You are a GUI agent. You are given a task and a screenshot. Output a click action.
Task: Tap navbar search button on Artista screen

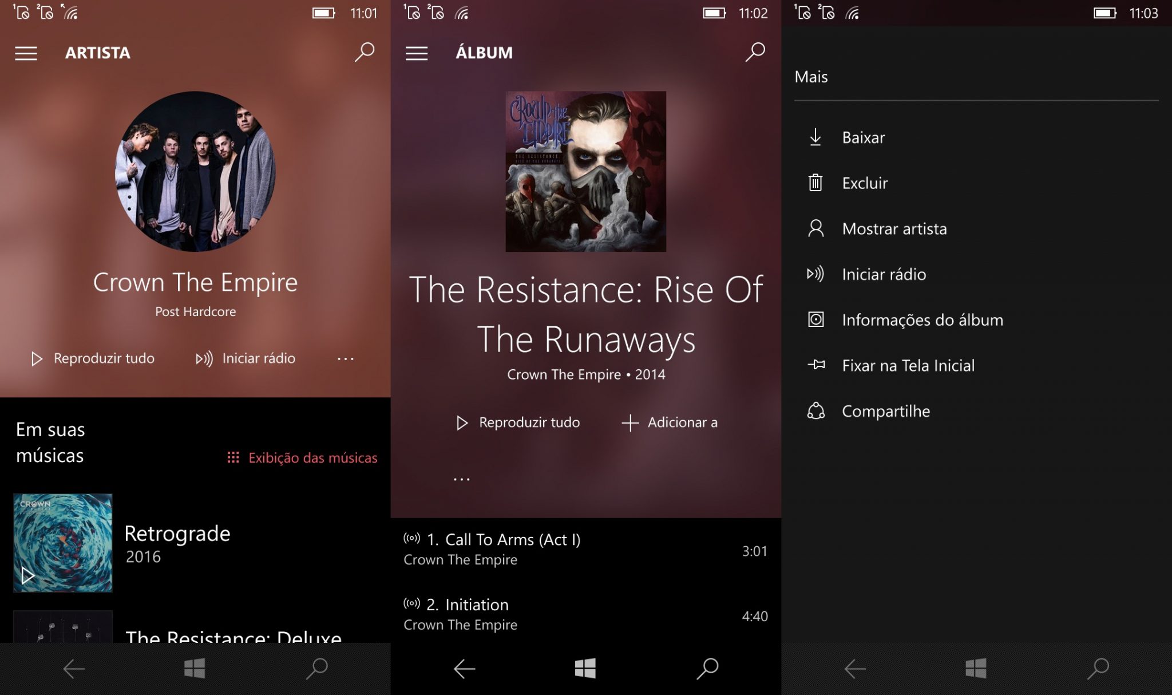[x=316, y=668]
